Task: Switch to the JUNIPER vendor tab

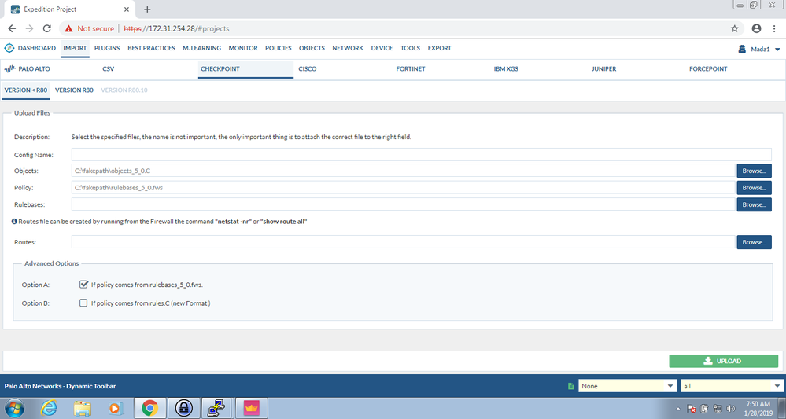Action: (x=603, y=68)
